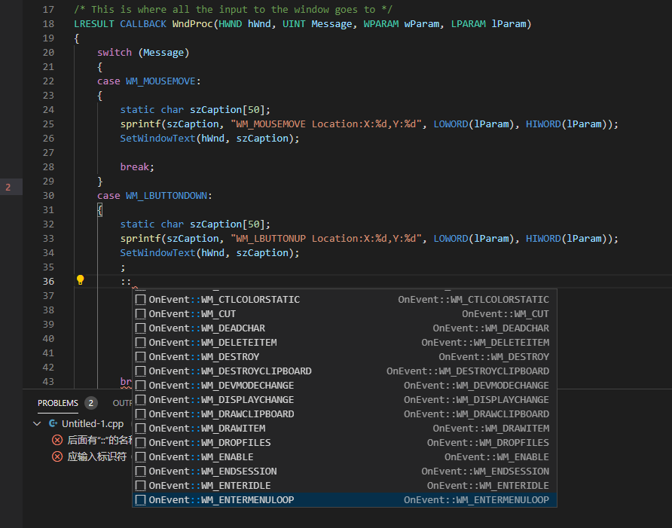The height and width of the screenshot is (528, 672).
Task: Click the Untitled-1.cpp file entry in Problems
Action: click(x=93, y=424)
